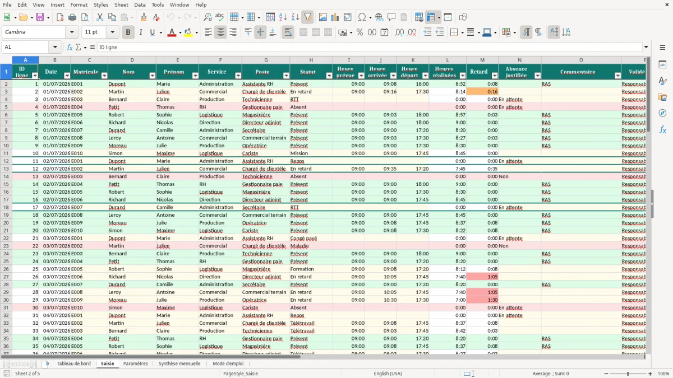The image size is (673, 378).
Task: Open filter dropdown on Commentaire column
Action: click(618, 75)
